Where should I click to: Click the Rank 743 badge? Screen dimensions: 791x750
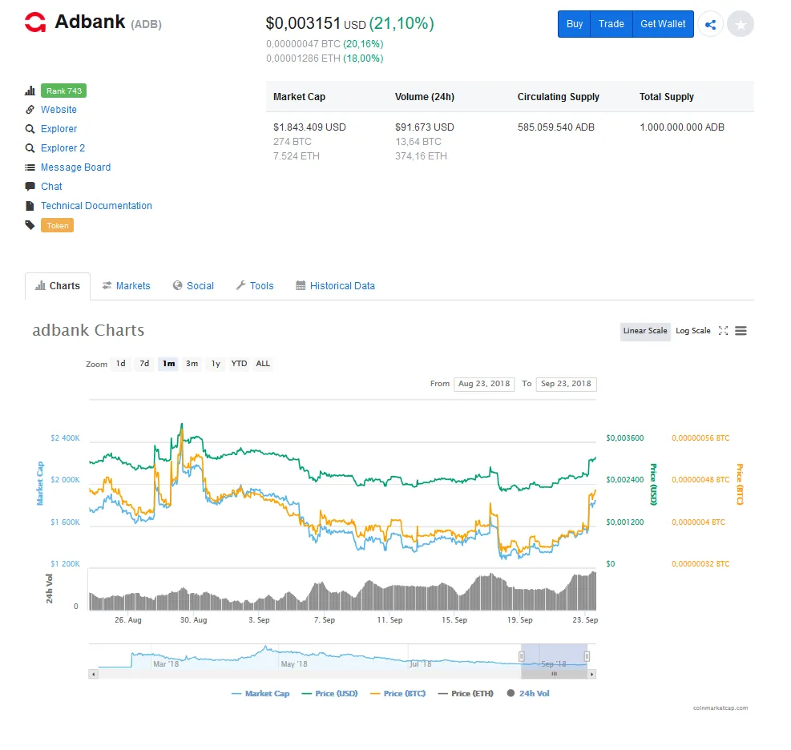pyautogui.click(x=63, y=91)
